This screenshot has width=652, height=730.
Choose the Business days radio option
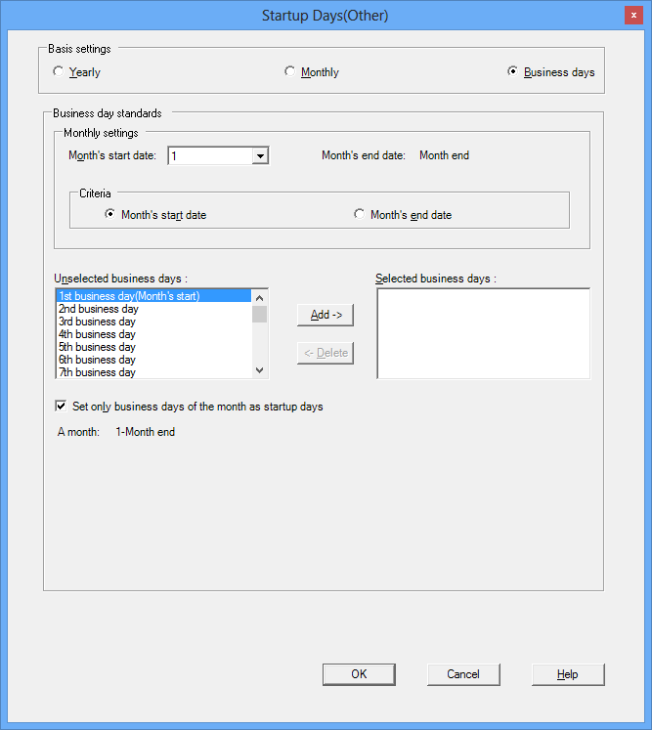[513, 71]
